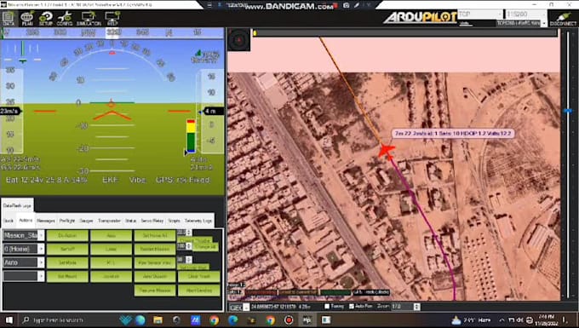Click the weather icon in system tray
Screen dimensions: 579x328
(456, 319)
